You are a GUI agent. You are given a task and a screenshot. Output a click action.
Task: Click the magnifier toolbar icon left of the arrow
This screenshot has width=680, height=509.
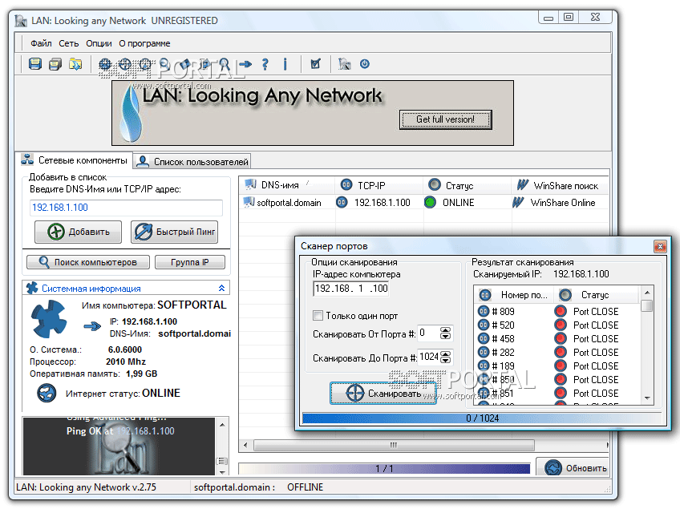(x=225, y=64)
